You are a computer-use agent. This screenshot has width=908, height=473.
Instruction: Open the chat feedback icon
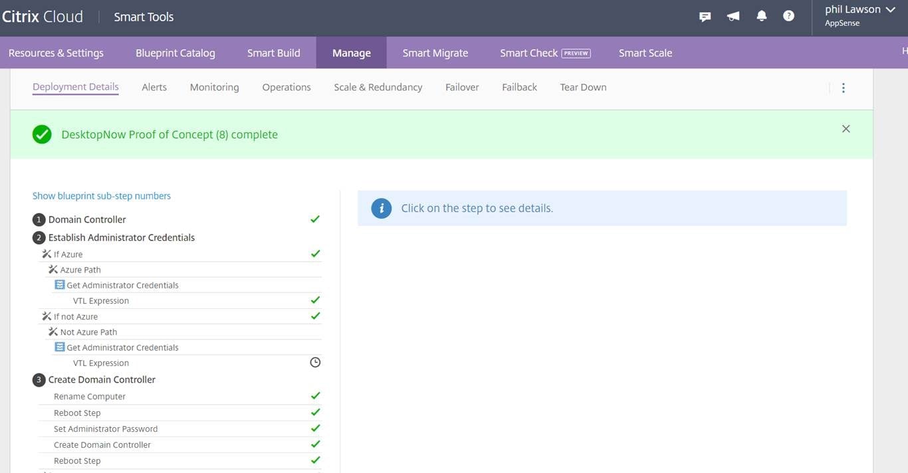(705, 17)
